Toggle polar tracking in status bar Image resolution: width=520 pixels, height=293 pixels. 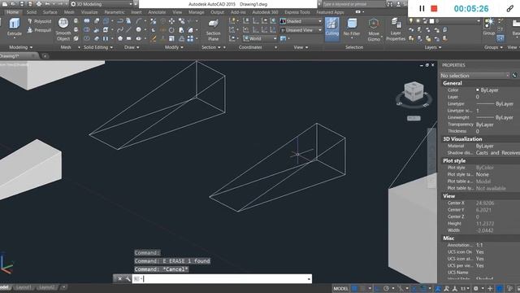click(386, 288)
